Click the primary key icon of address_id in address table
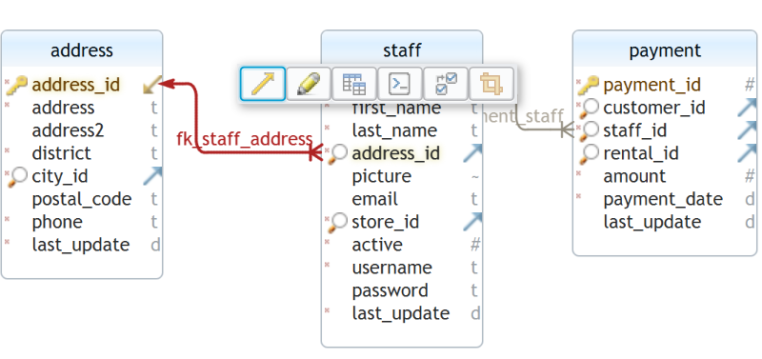This screenshot has width=762, height=359. click(x=16, y=85)
